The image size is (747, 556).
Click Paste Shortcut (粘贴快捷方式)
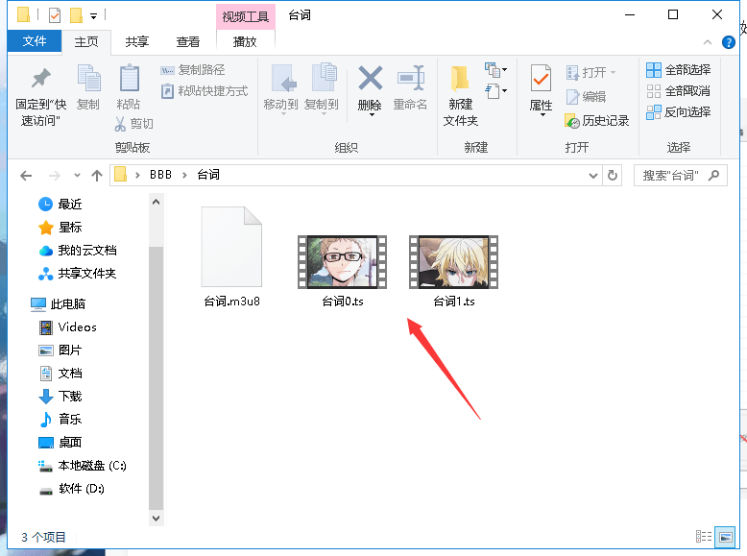tap(205, 91)
